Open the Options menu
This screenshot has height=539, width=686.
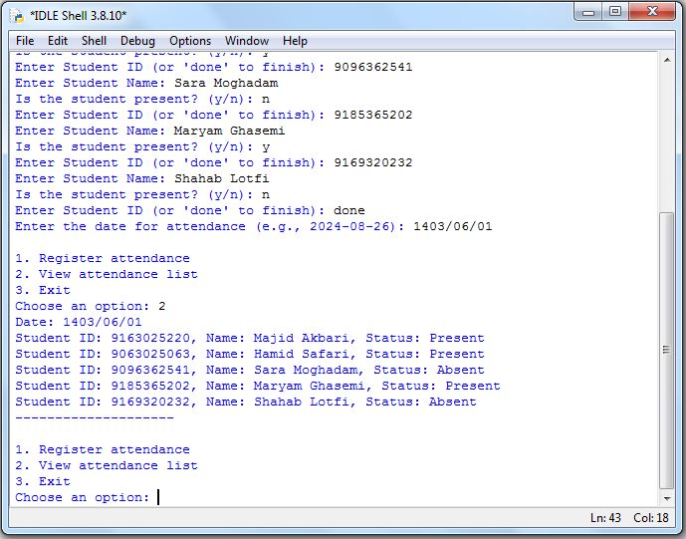click(189, 41)
